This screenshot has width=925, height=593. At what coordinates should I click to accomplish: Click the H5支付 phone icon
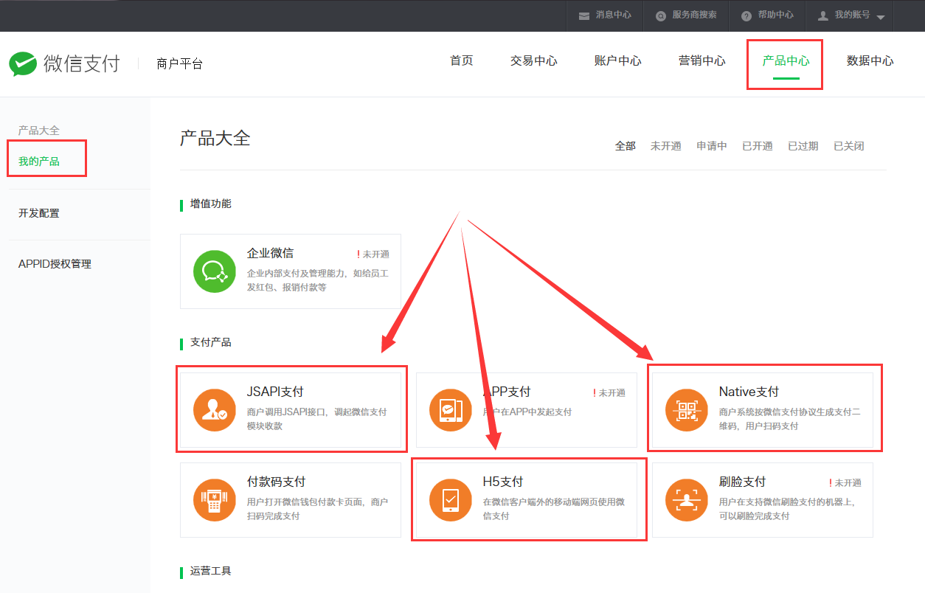(450, 499)
